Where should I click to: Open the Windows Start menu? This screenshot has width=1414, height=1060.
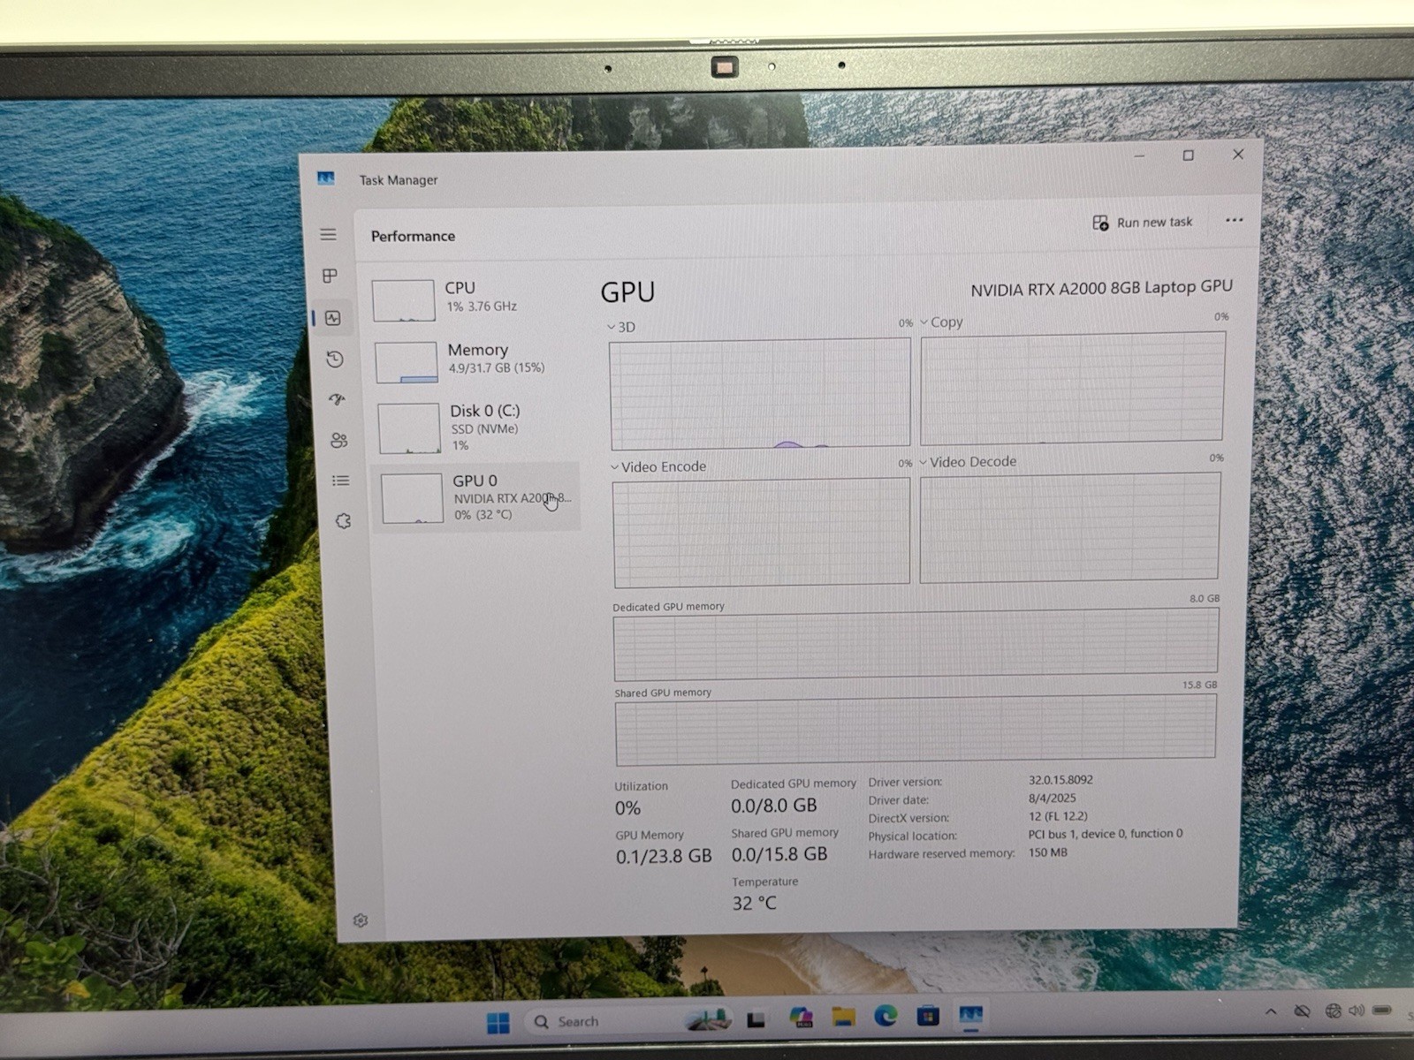(498, 1023)
